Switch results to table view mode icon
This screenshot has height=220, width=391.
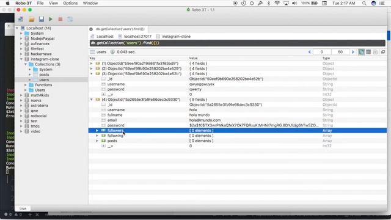[368, 52]
